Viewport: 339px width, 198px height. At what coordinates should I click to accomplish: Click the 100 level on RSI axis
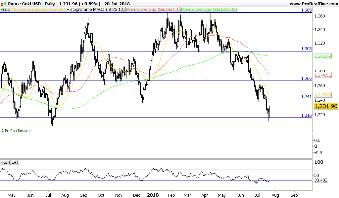(319, 162)
